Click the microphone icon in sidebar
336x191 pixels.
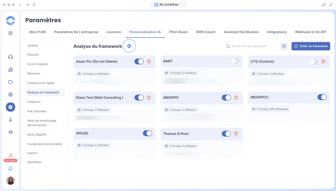(11, 120)
